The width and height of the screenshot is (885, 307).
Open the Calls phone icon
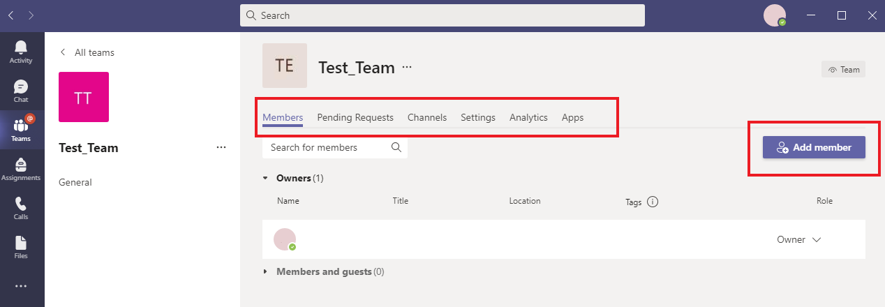tap(21, 208)
